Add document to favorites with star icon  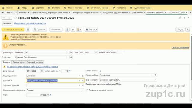click(15, 18)
